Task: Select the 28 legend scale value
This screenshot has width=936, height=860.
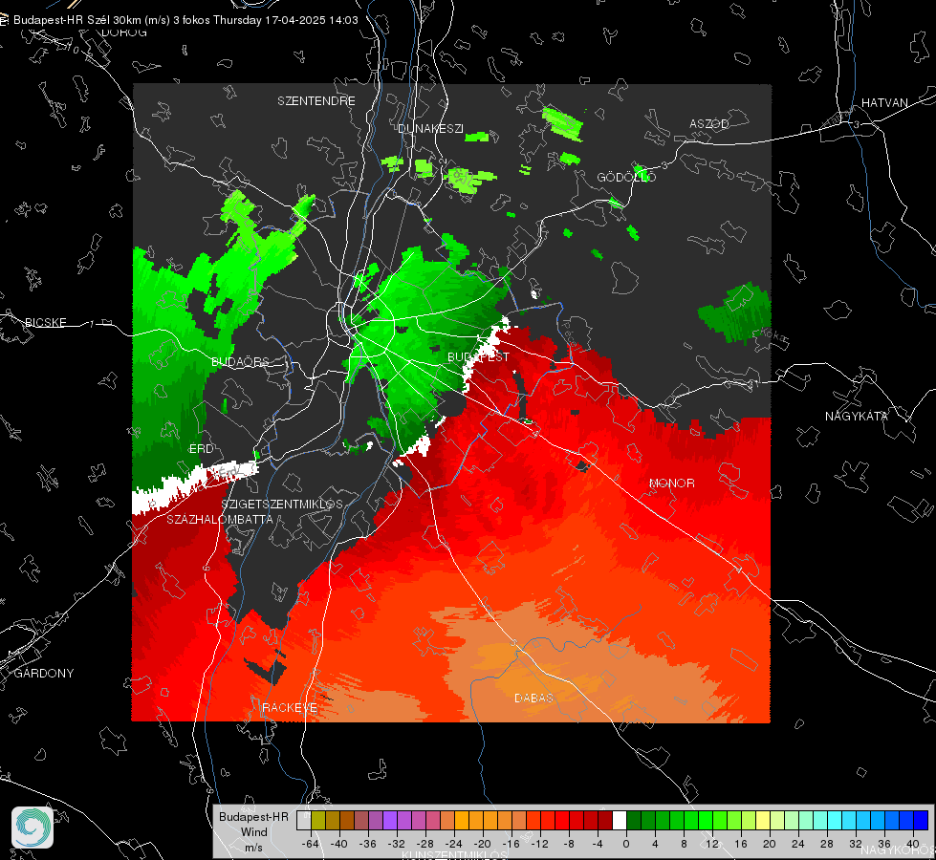Action: click(x=827, y=844)
